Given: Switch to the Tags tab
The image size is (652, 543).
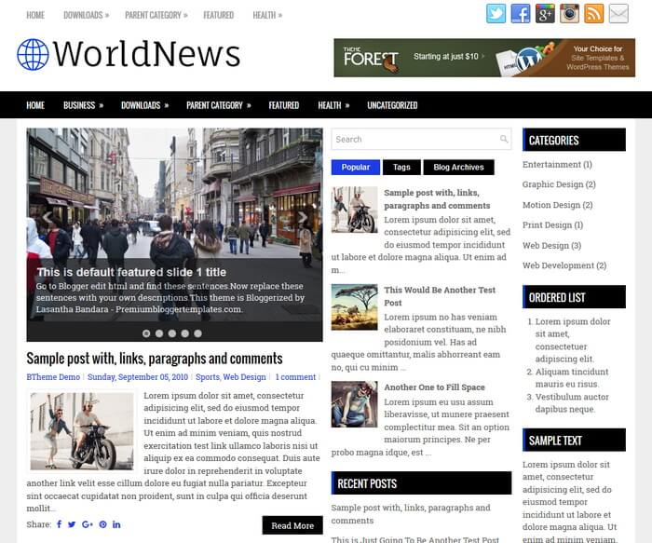Looking at the screenshot, I should point(401,168).
